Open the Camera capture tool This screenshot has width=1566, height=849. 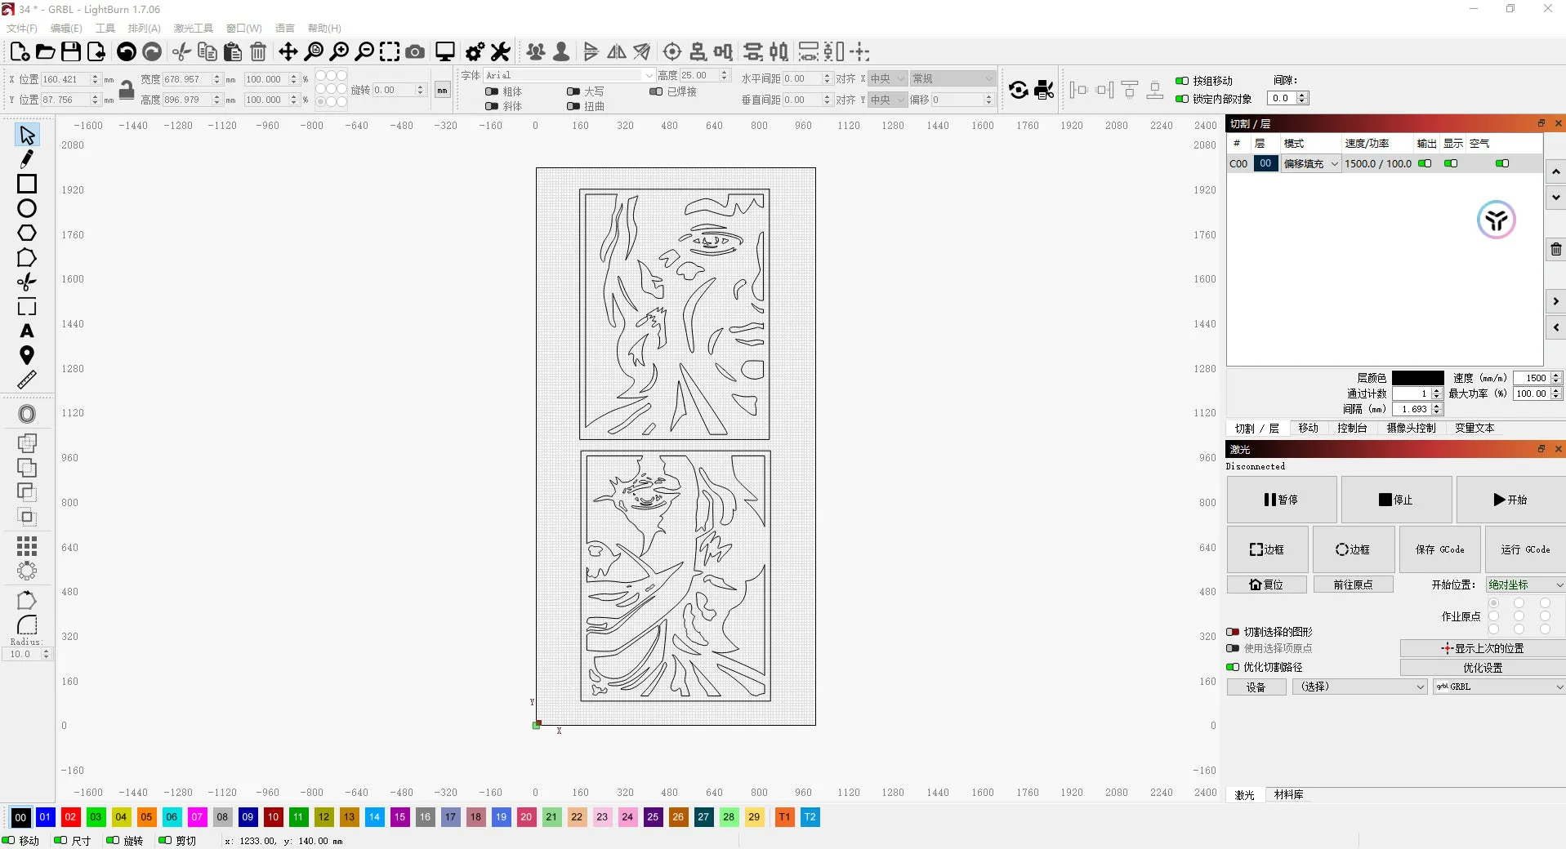415,52
